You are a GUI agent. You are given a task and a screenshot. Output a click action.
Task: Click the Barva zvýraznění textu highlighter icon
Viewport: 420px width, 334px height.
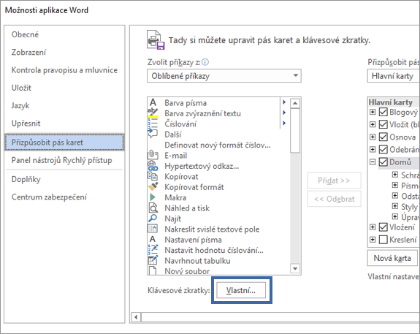153,113
